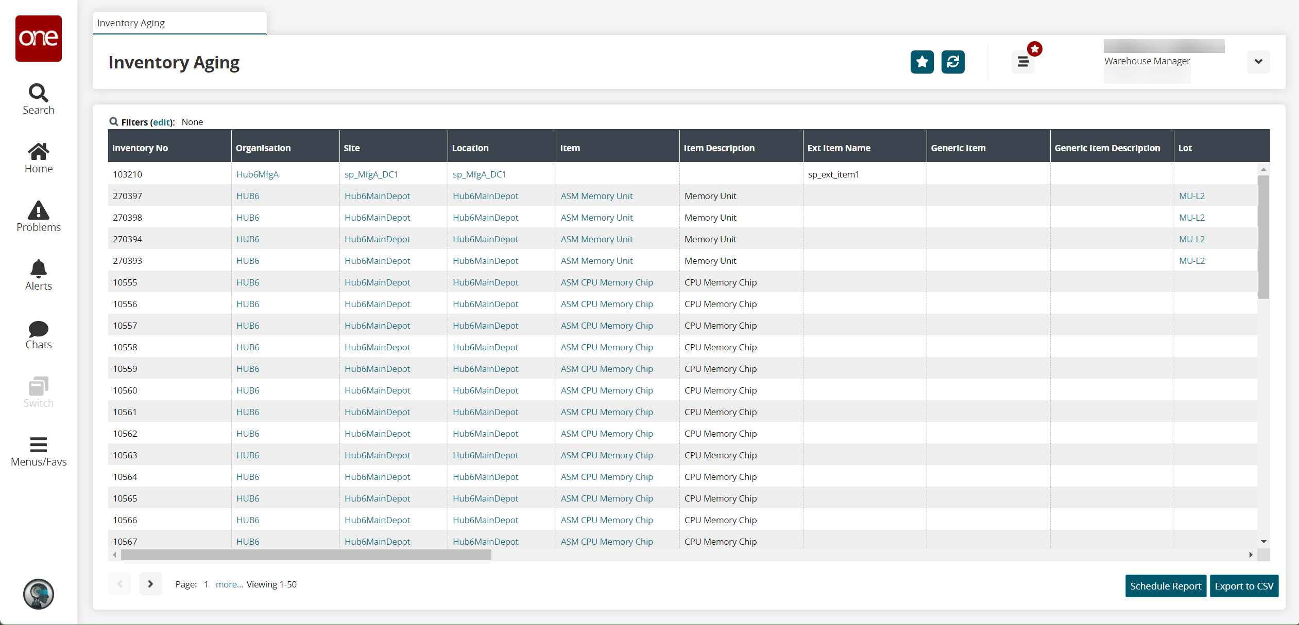Click the previous page arrow

120,584
